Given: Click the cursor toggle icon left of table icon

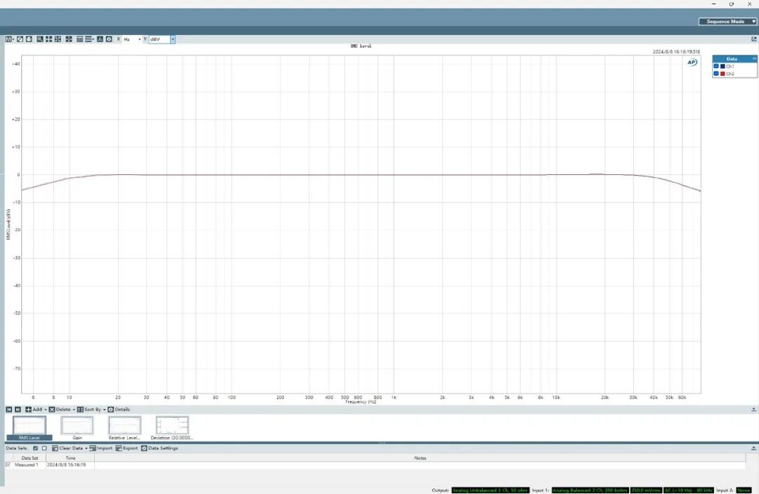Looking at the screenshot, I should pos(69,39).
